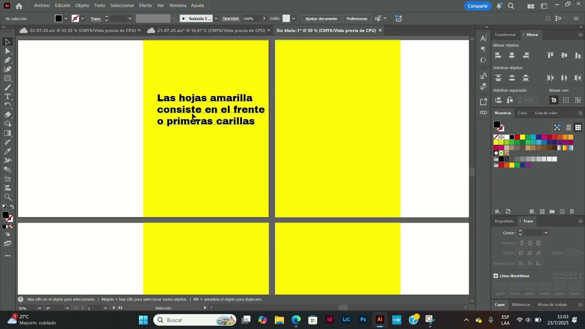Screen dimensions: 585x329
Task: Open the Objeto menu
Action: (82, 5)
